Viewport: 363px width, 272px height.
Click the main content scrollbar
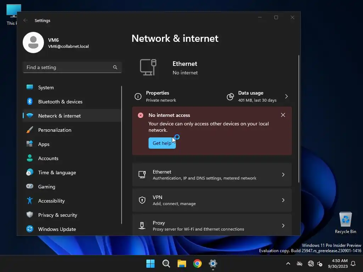click(x=298, y=119)
